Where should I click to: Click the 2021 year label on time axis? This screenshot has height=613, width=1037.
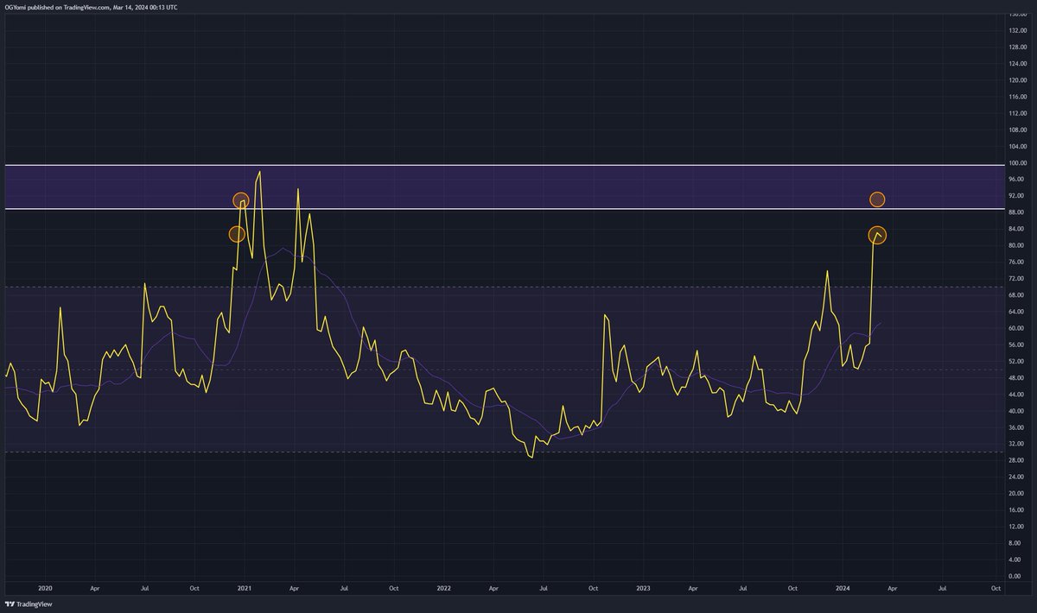[245, 588]
